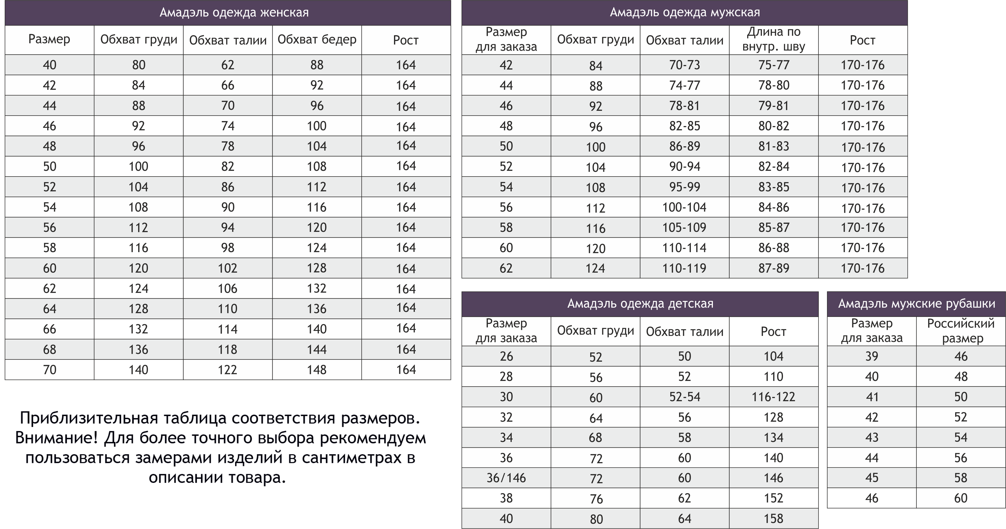Screen dimensions: 1006x529
Task: Click the 'Обхват бедер' column heading
Action: coord(317,40)
